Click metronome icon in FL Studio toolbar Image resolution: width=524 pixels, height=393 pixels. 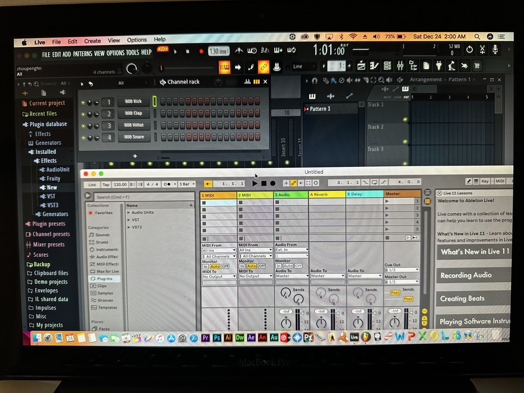[x=239, y=51]
